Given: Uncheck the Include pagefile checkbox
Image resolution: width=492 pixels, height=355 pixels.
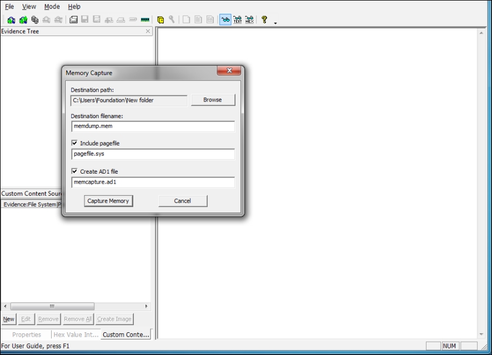Looking at the screenshot, I should (74, 143).
